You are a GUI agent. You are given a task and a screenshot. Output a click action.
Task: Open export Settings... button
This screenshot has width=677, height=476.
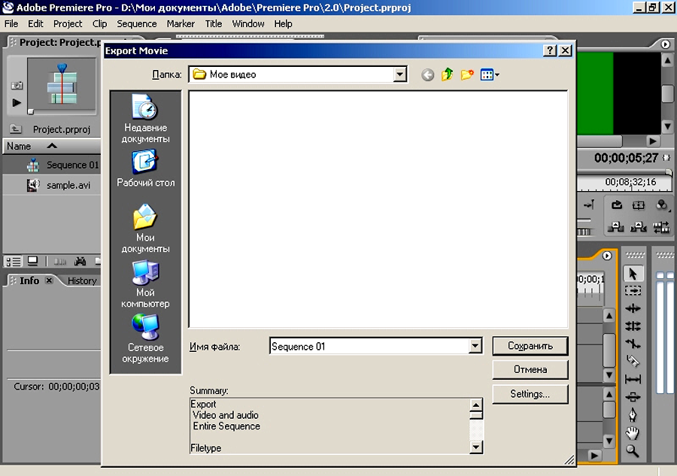530,394
